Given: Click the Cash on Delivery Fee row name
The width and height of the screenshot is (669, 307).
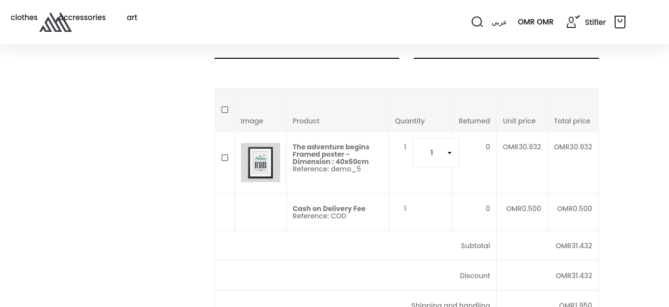Looking at the screenshot, I should point(329,209).
